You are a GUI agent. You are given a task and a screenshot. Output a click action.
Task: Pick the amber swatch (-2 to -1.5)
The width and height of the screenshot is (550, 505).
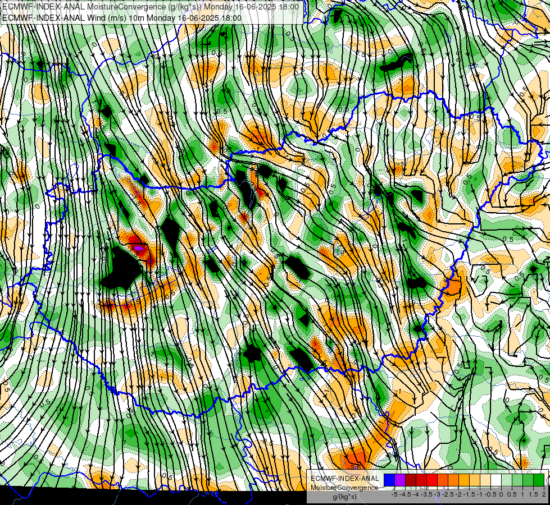tap(464, 480)
